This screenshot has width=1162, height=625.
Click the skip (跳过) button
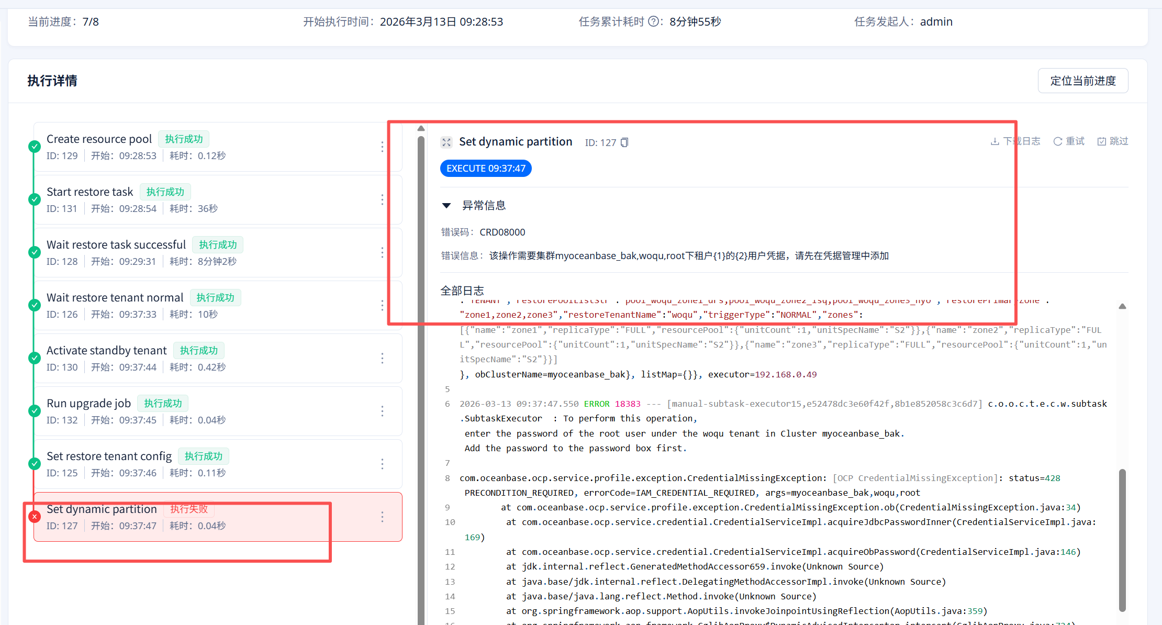pos(1113,141)
